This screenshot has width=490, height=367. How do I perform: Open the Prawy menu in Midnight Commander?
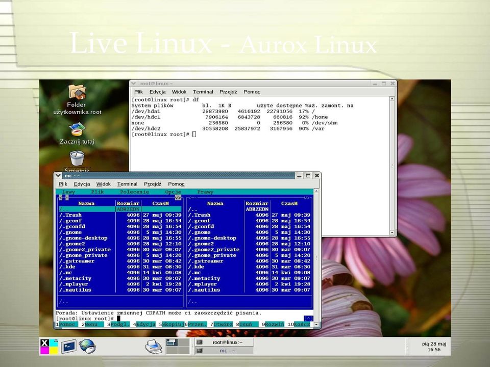tap(205, 192)
